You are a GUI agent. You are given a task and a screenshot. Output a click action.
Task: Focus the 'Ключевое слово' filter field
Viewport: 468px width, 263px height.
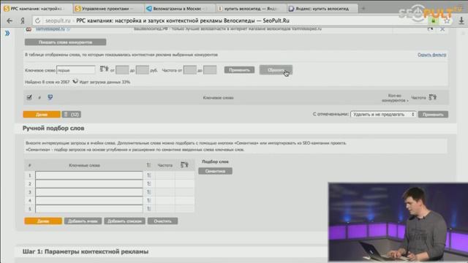[x=76, y=70]
